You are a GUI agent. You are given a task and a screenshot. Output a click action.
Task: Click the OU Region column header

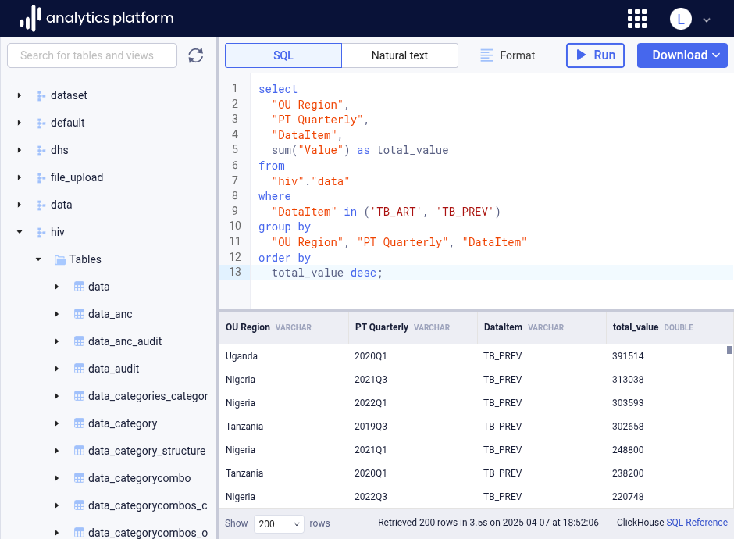coord(283,327)
